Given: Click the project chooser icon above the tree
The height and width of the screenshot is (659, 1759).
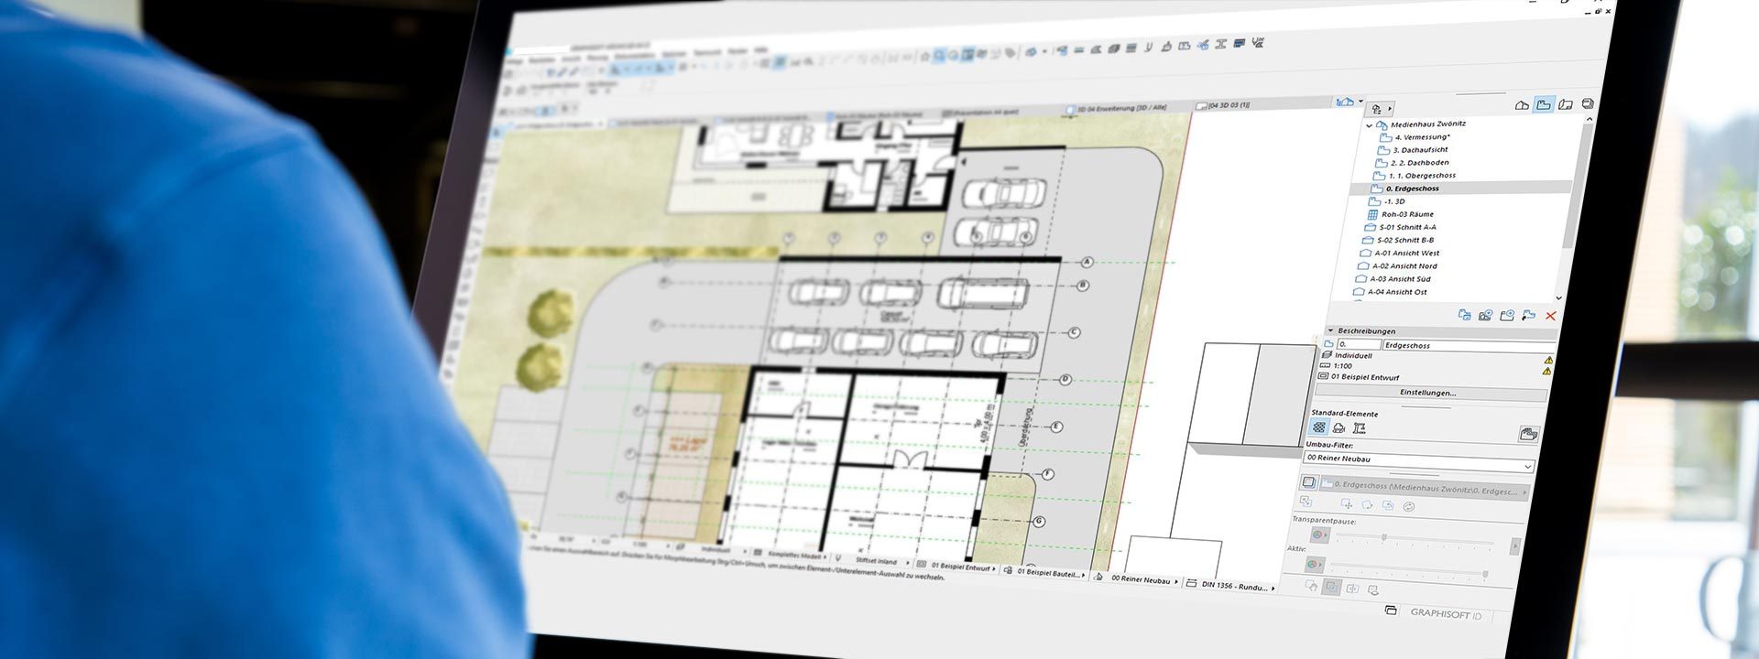Looking at the screenshot, I should point(1377,109).
